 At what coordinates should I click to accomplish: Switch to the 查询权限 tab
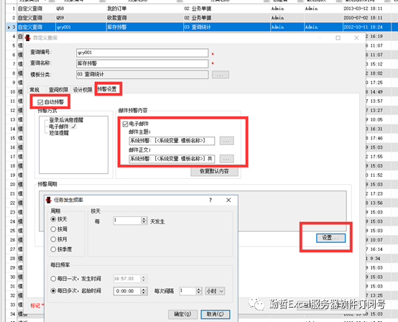tap(58, 90)
